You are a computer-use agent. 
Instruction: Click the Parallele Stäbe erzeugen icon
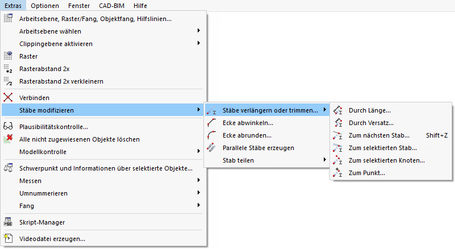(x=211, y=148)
